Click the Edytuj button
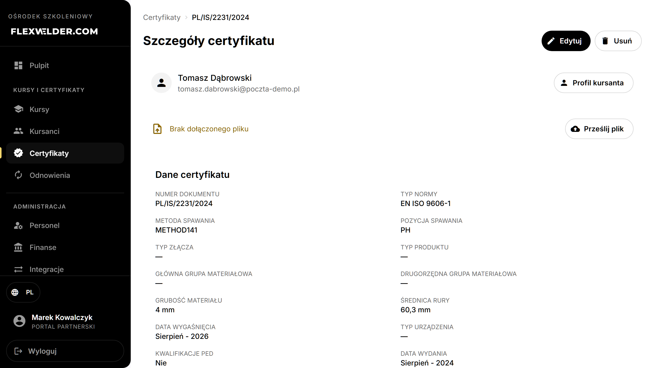 tap(566, 41)
